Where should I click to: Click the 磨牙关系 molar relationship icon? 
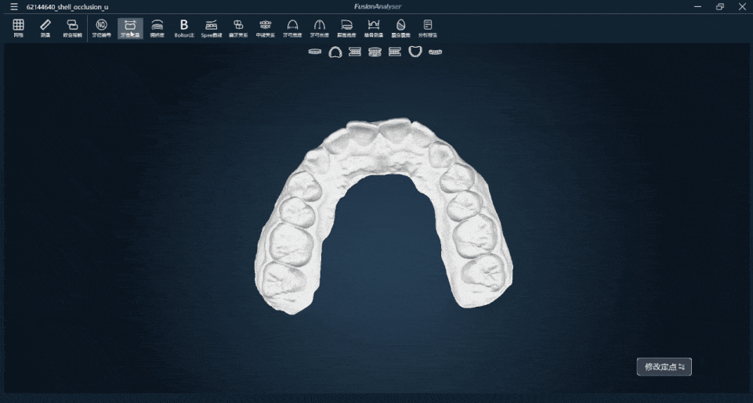pyautogui.click(x=238, y=28)
